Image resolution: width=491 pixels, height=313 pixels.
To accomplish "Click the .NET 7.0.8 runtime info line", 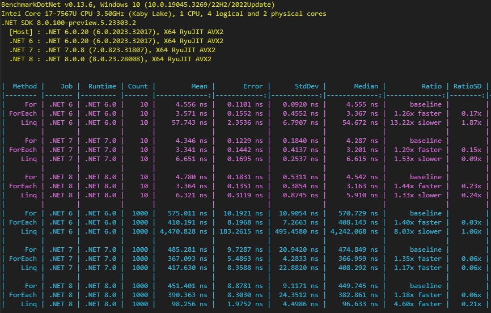I will [112, 50].
